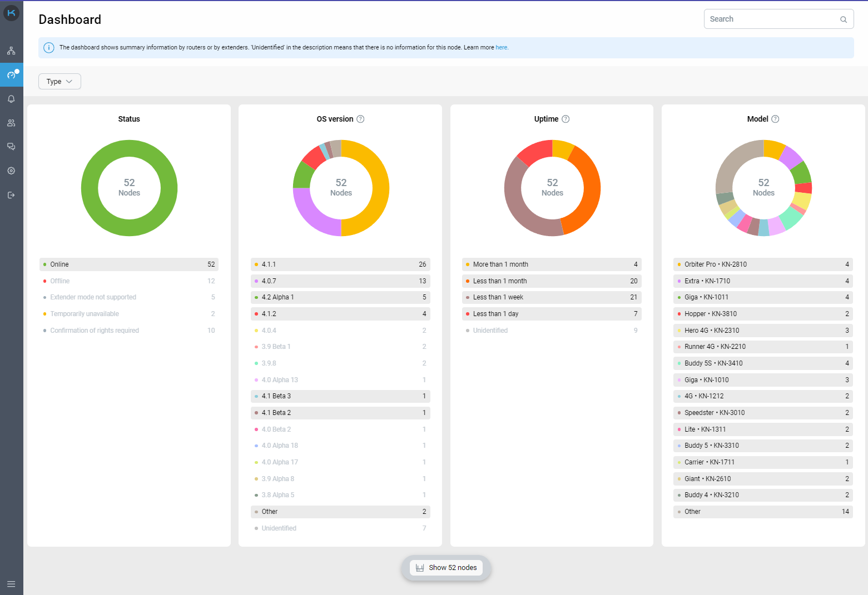Screen dimensions: 868x595
Task: Click inside the Search field
Action: pyautogui.click(x=773, y=18)
